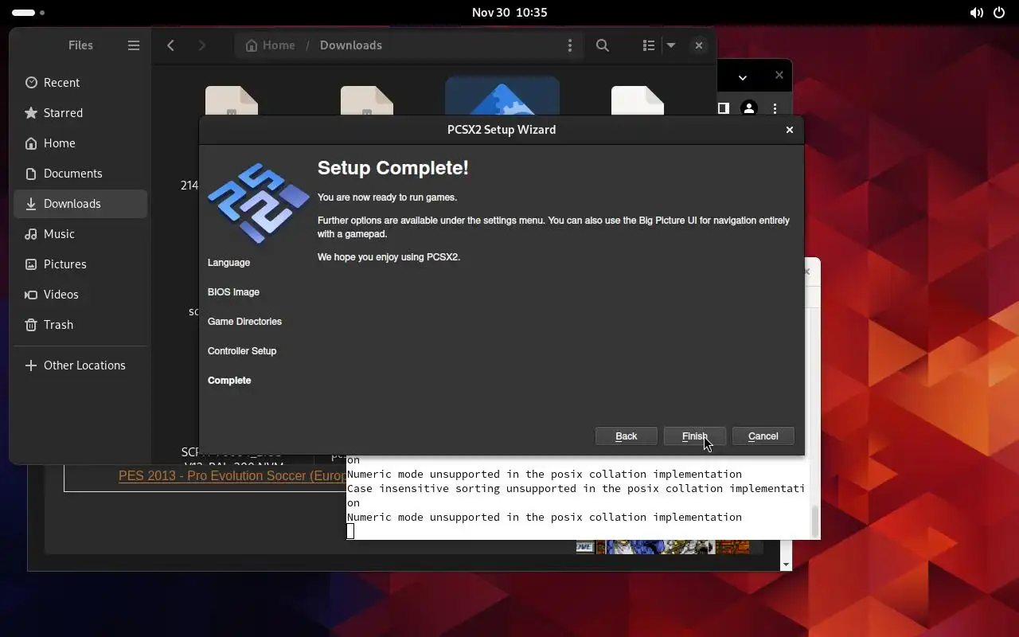Viewport: 1019px width, 637px height.
Task: Go to Home in Files sidebar
Action: 80,143
